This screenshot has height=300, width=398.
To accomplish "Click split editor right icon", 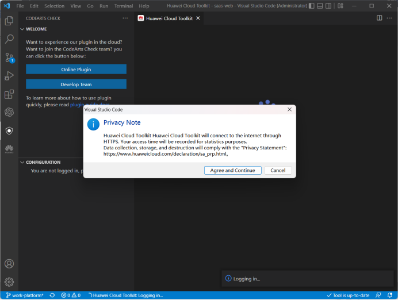I will 379,18.
